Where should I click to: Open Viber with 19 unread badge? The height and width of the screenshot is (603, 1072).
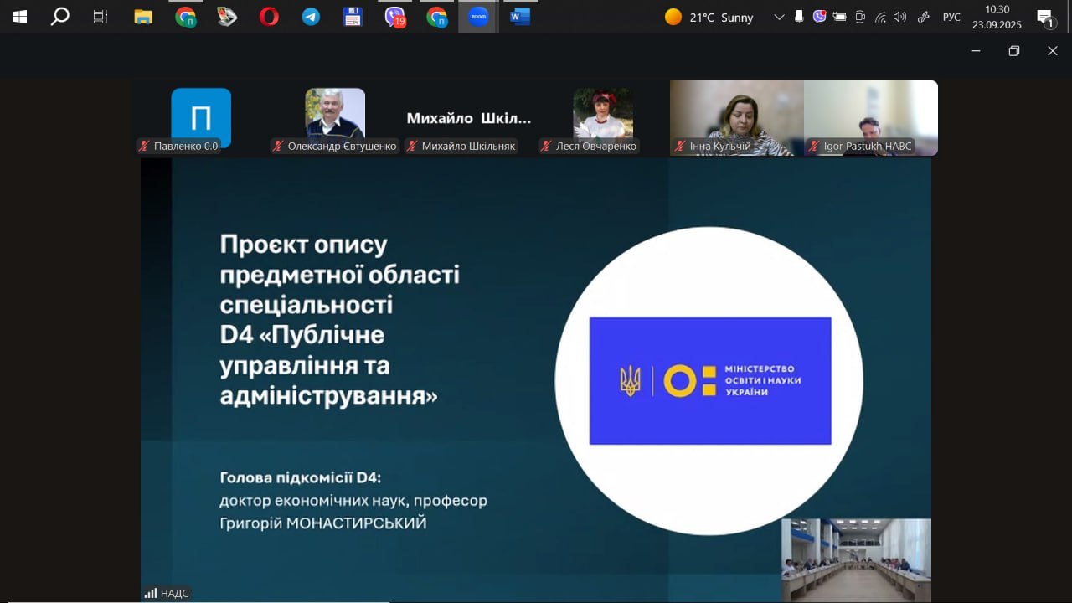tap(394, 17)
